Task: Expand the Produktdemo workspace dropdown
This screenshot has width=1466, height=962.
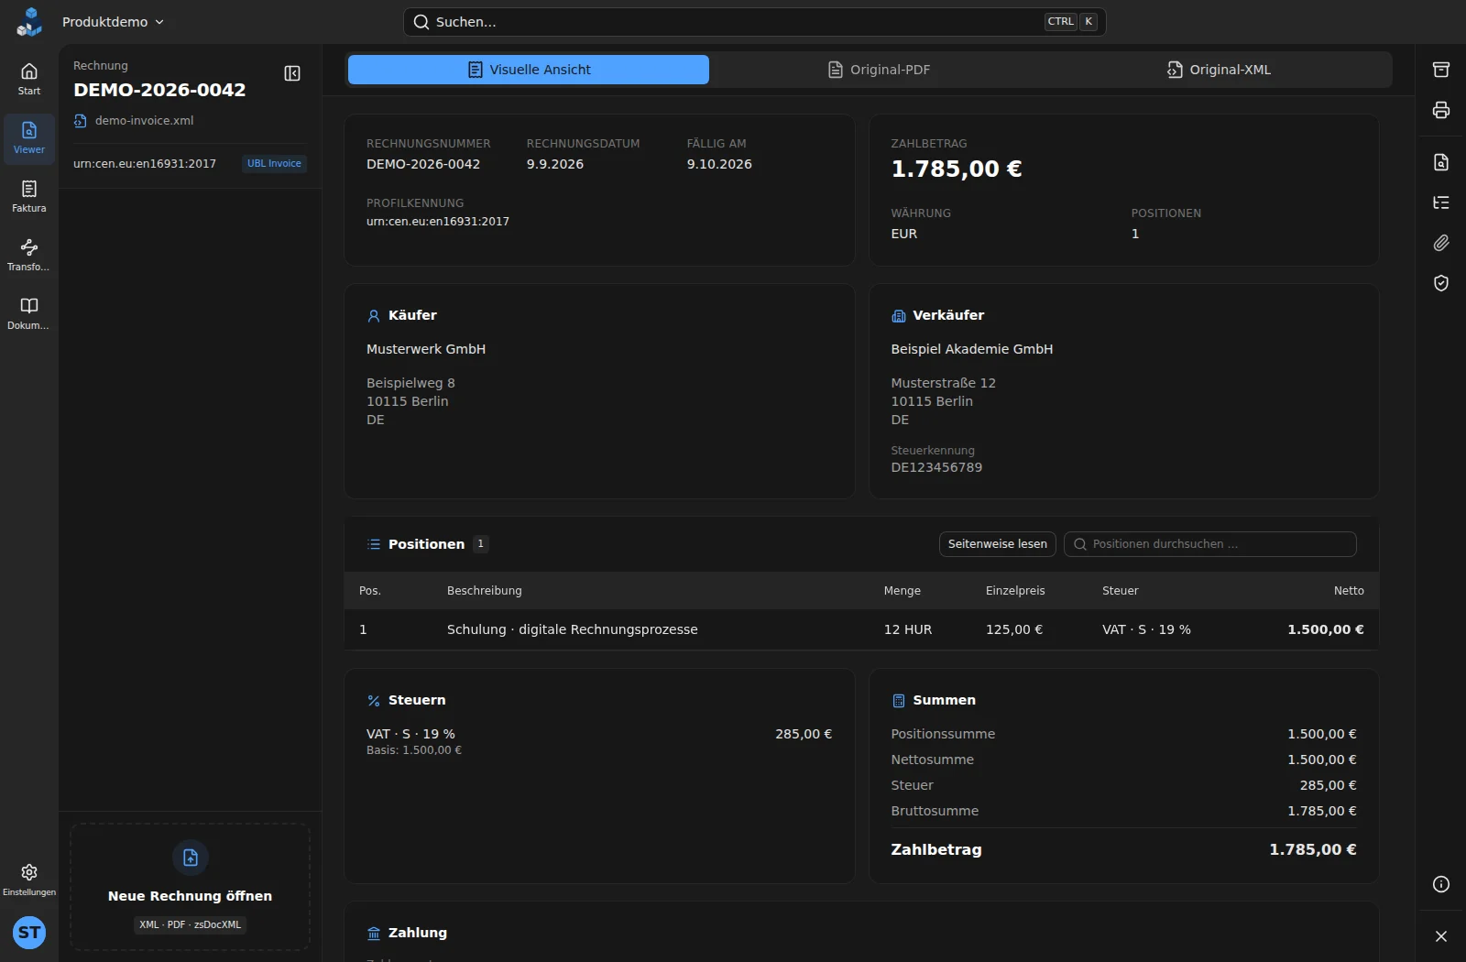Action: click(x=113, y=22)
